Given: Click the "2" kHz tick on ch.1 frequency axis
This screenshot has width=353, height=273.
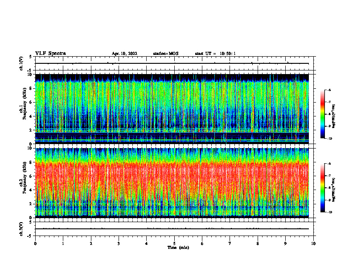Looking at the screenshot, I should pos(31,130).
